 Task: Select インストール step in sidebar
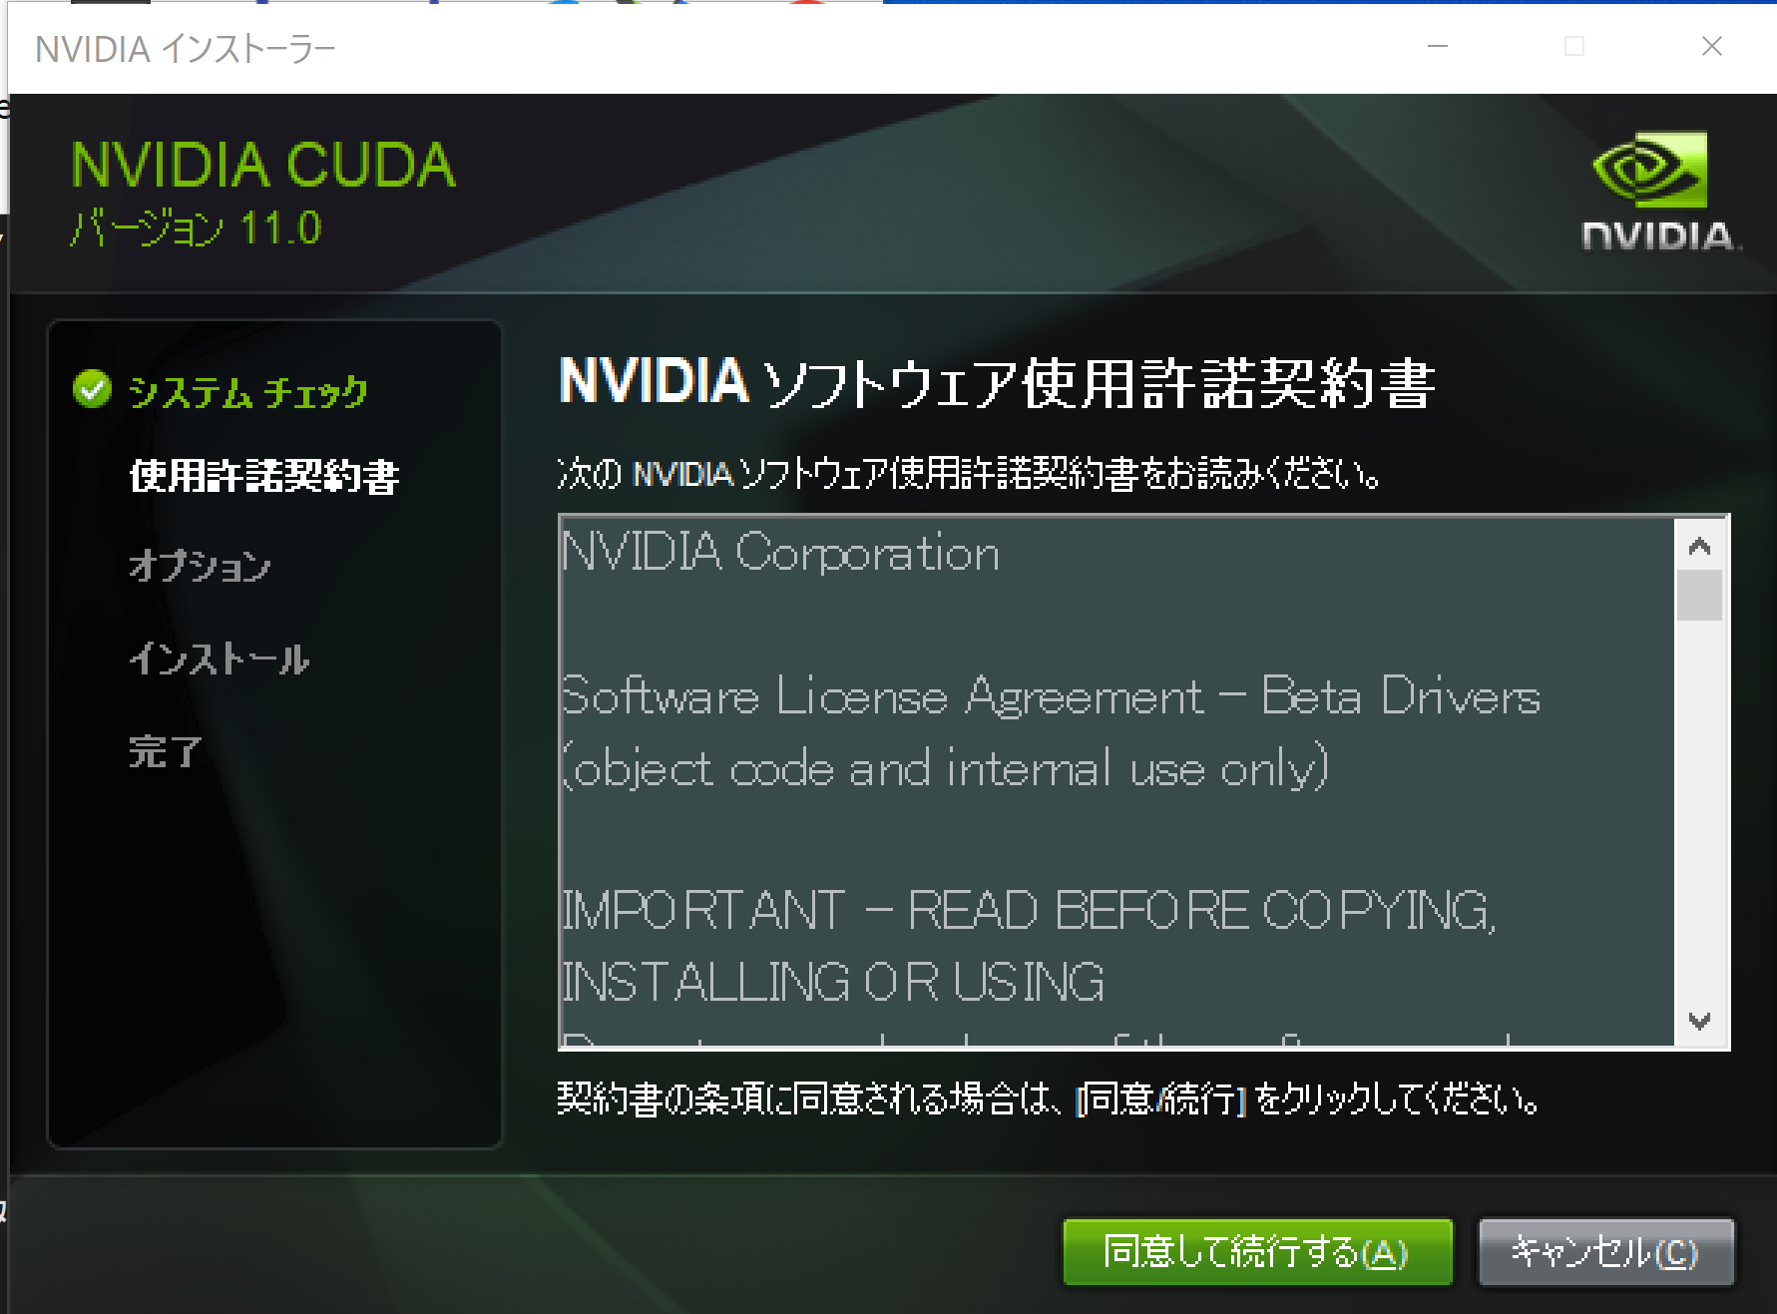[x=219, y=658]
